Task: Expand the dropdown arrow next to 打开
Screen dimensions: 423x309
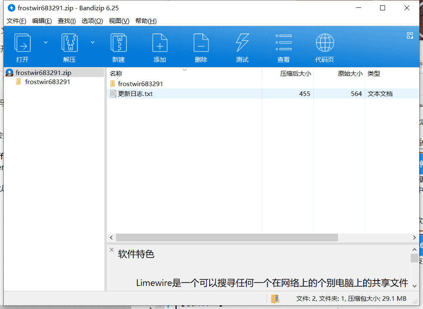Action: 45,42
